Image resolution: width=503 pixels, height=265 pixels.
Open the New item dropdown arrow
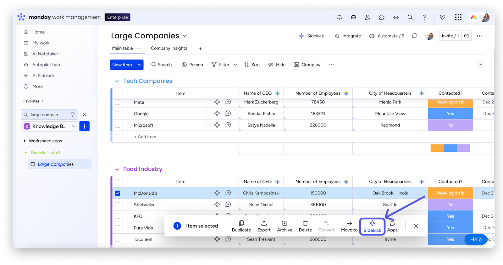tap(139, 65)
